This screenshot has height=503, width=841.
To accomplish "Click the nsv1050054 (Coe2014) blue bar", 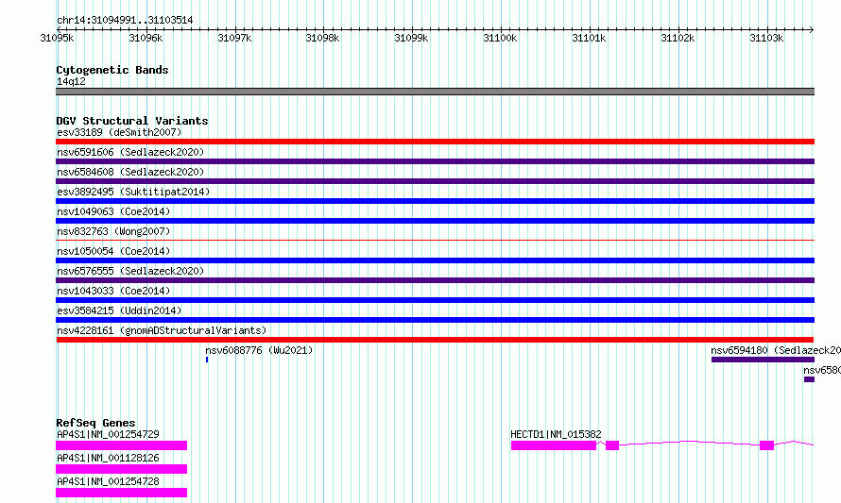I will (x=435, y=260).
